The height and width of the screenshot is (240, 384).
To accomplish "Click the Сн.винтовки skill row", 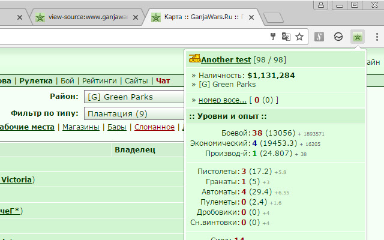I will [230, 223].
